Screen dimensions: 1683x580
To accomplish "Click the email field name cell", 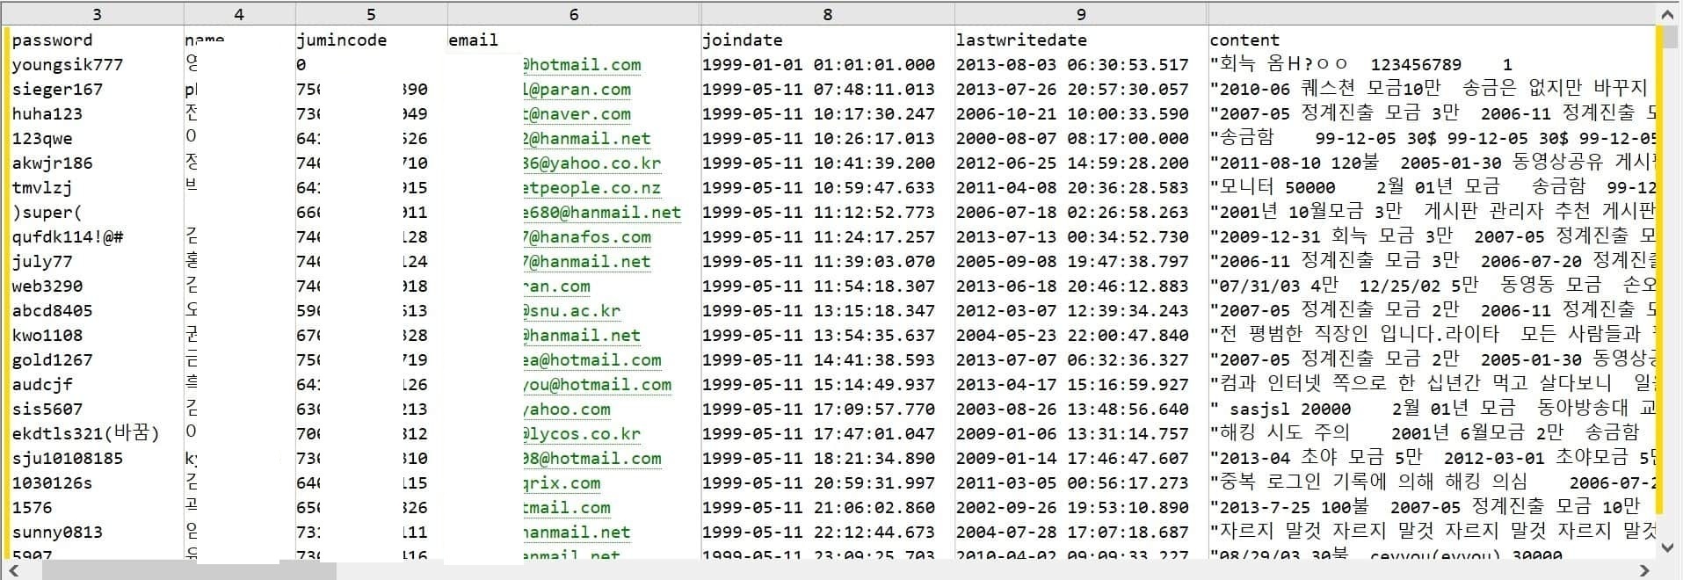I will (x=574, y=40).
